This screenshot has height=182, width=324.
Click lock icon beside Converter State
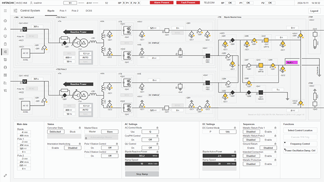pyautogui.click(x=80, y=127)
